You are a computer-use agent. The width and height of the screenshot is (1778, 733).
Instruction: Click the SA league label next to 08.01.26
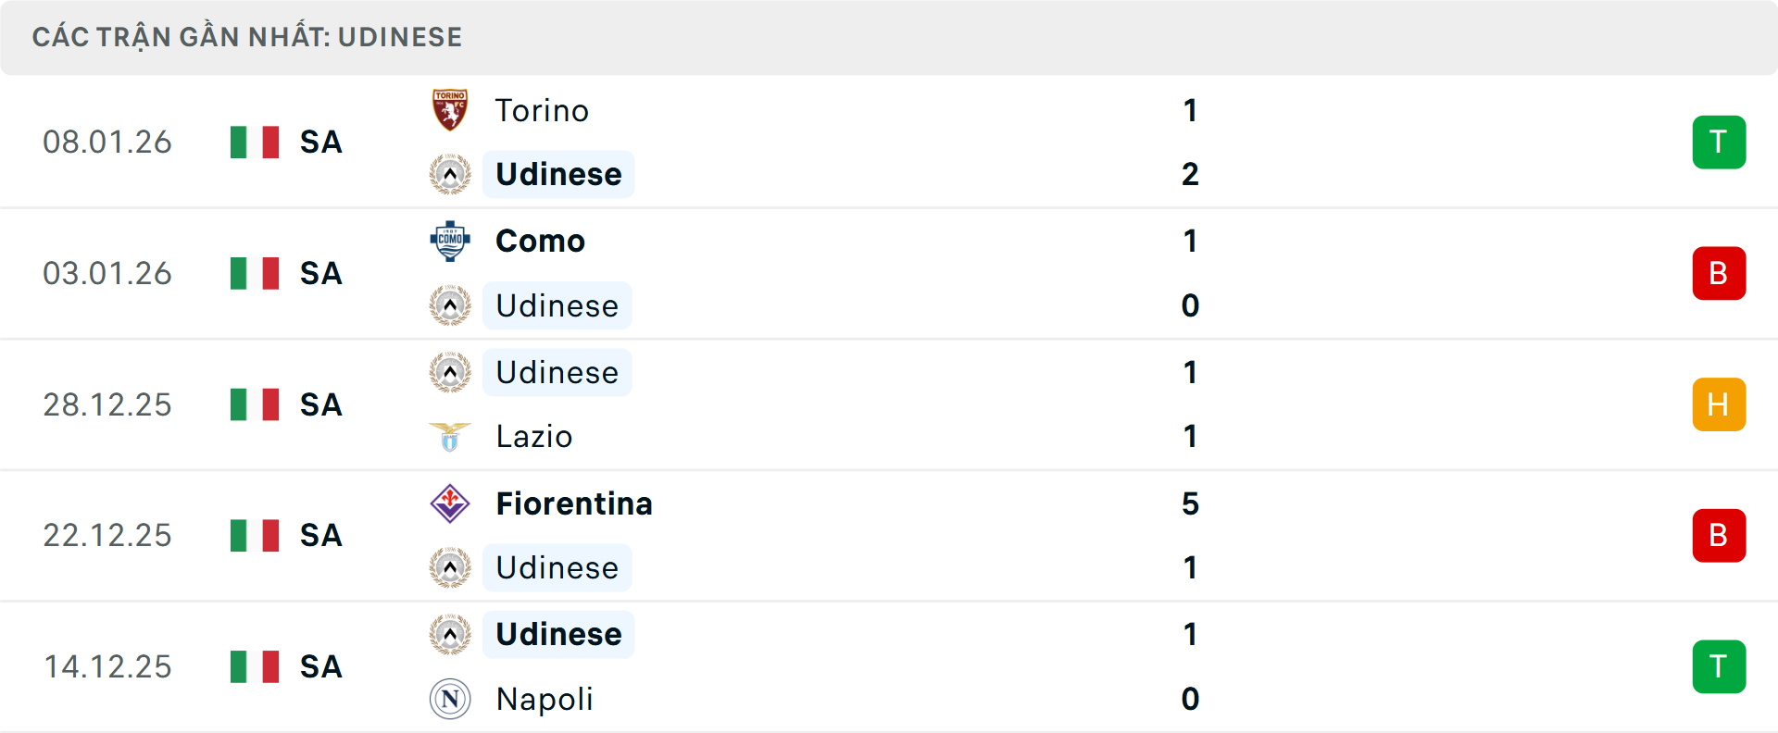tap(321, 142)
